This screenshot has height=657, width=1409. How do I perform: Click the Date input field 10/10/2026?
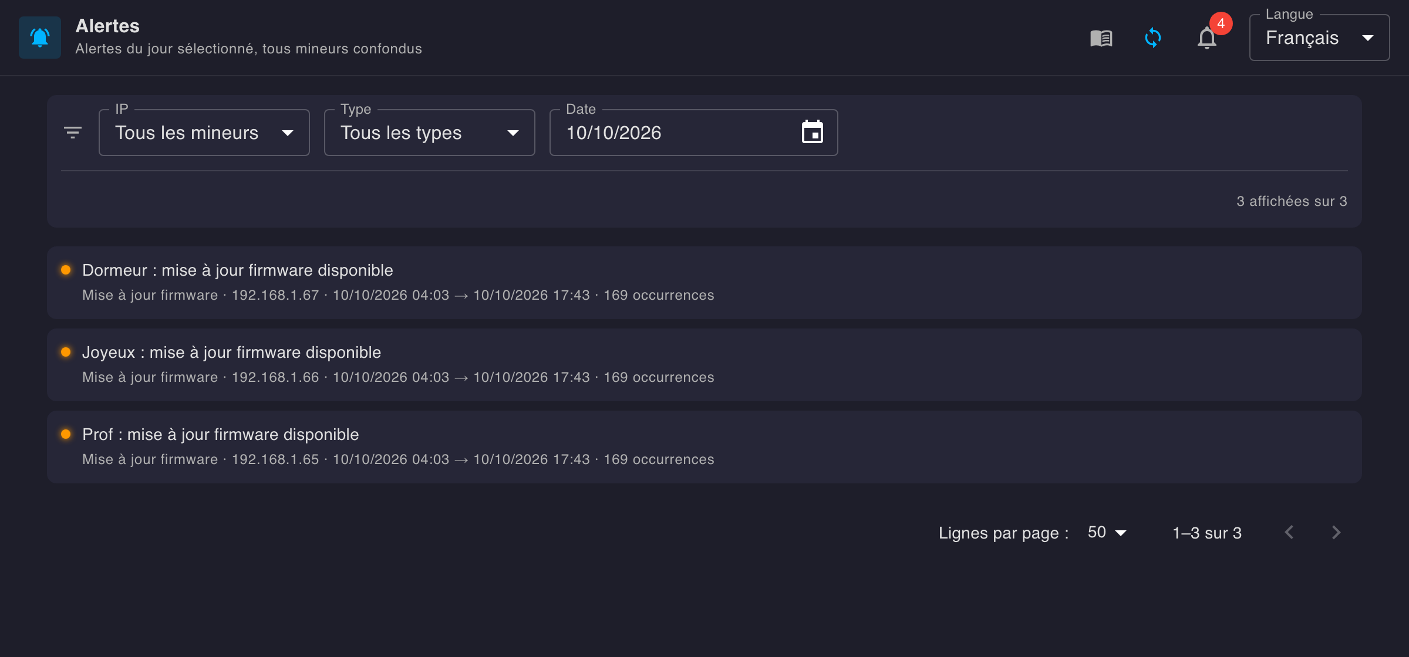click(693, 133)
